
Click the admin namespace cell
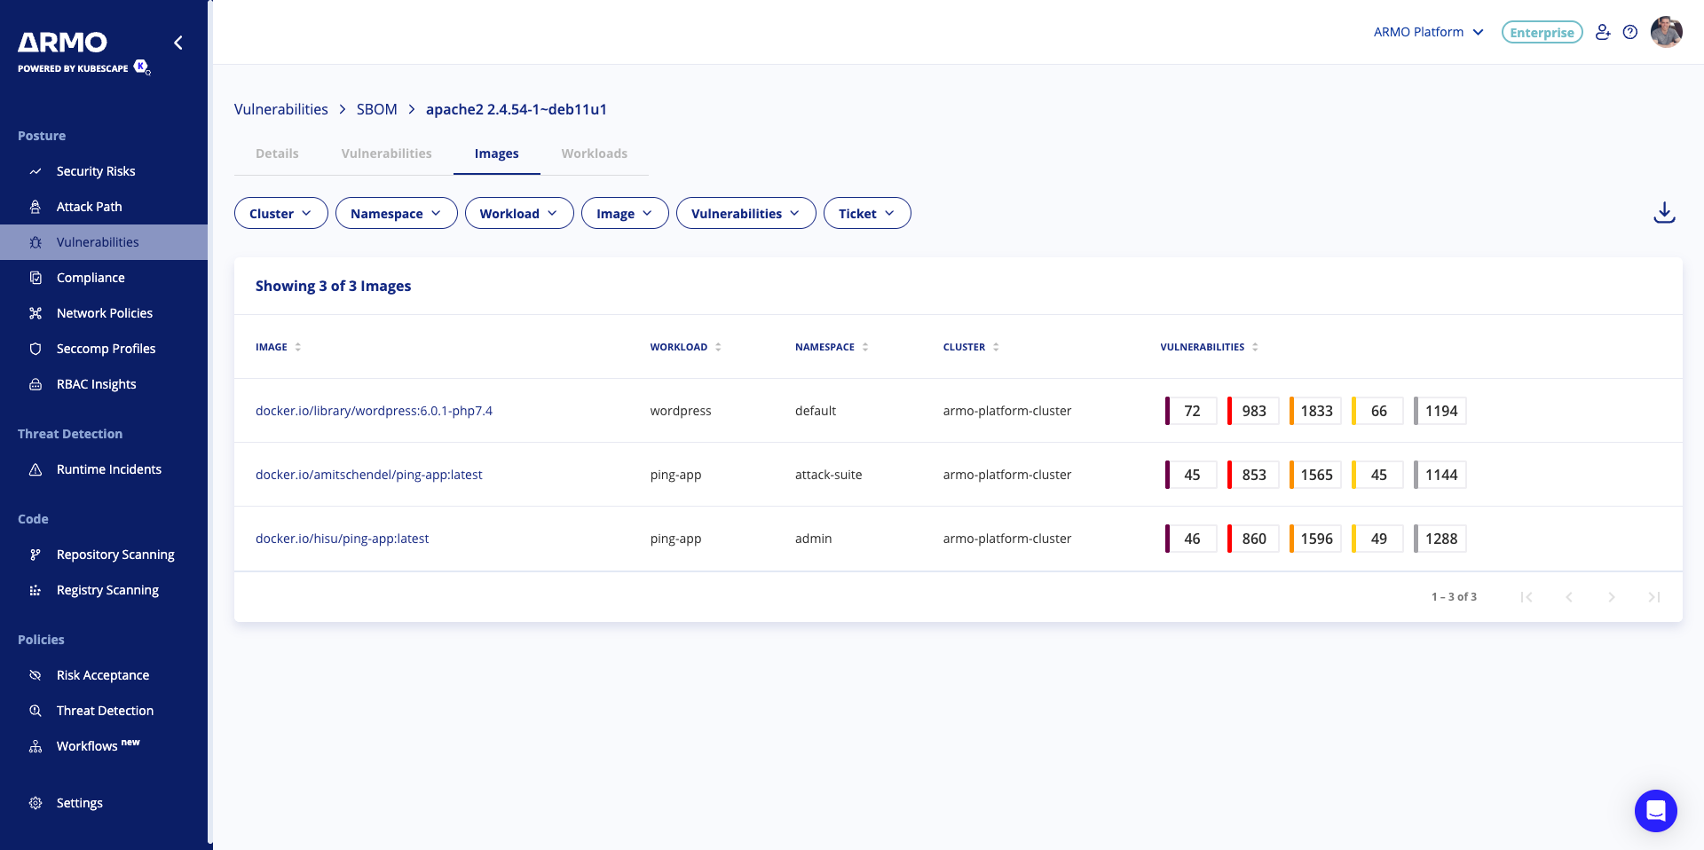[x=813, y=539]
